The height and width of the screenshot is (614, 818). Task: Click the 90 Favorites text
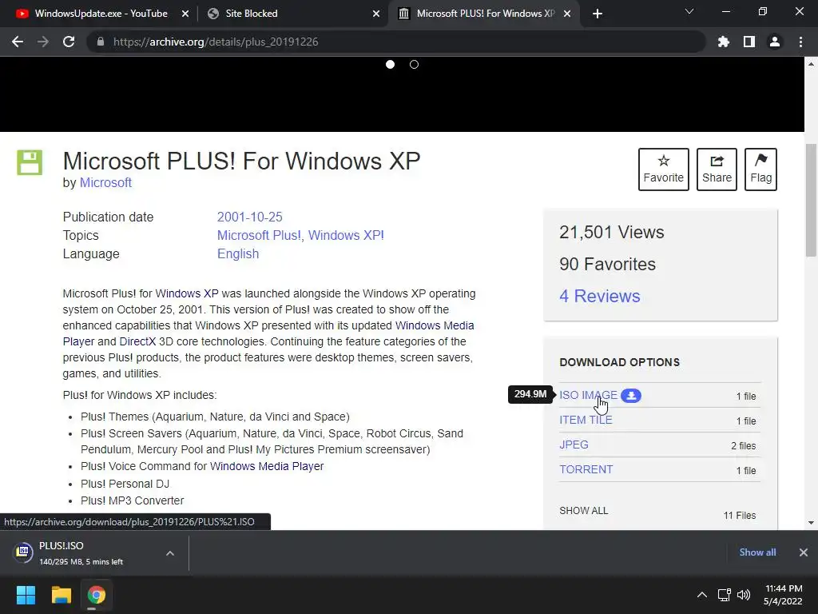[x=607, y=264]
